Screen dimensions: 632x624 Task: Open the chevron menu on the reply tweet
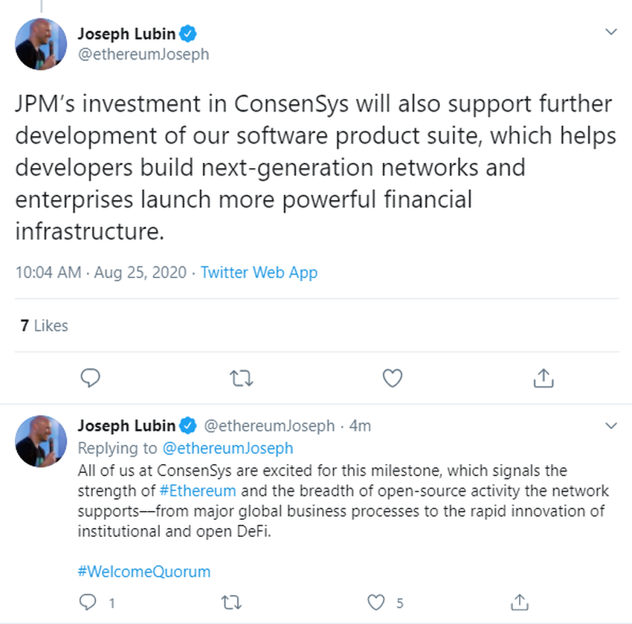tap(611, 425)
